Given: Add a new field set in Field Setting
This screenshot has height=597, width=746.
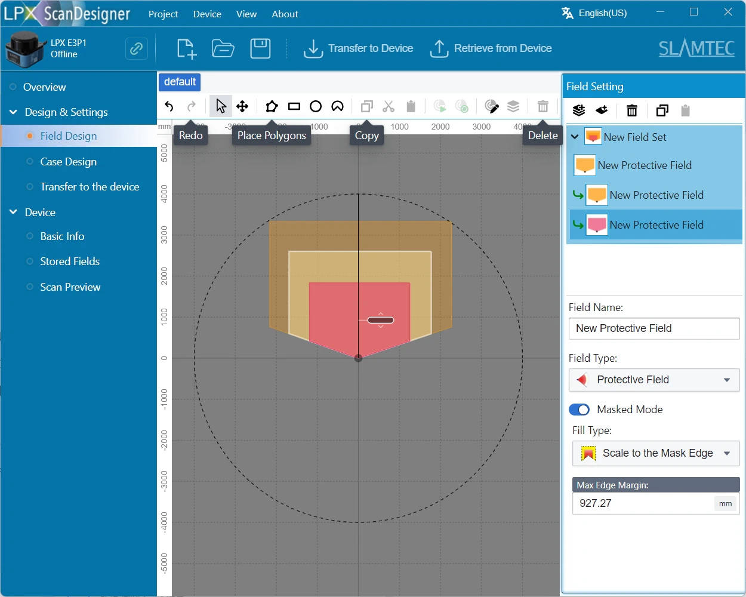Looking at the screenshot, I should coord(578,110).
